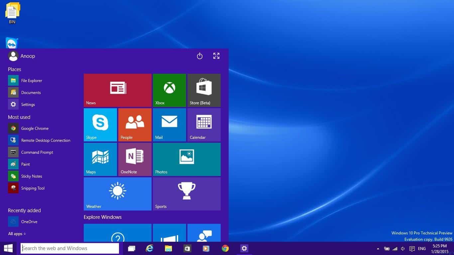Viewport: 454px width, 255px height.
Task: Open the Mail tile
Action: [x=170, y=125]
